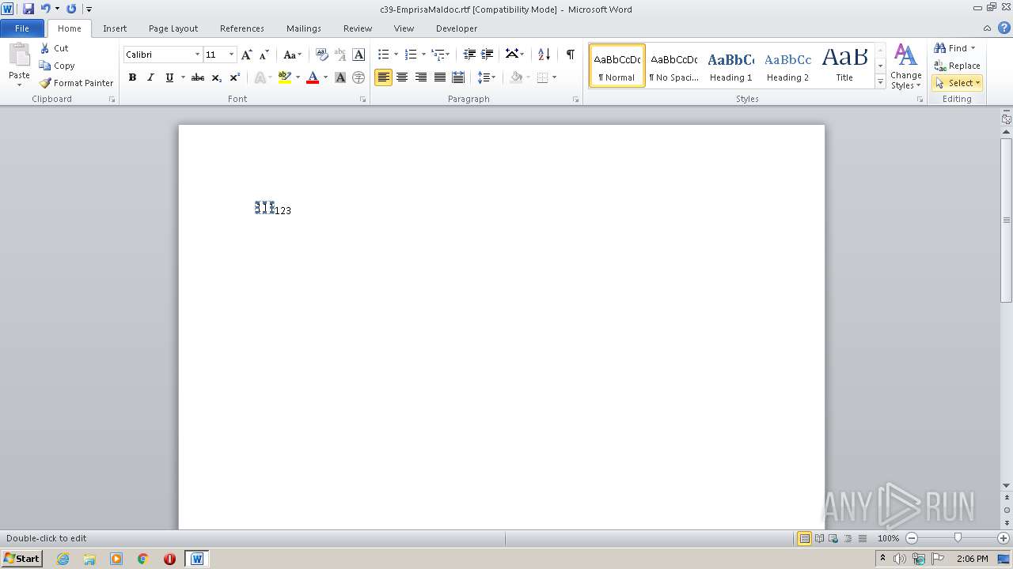This screenshot has width=1013, height=569.
Task: Shrink font size with small A
Action: click(264, 55)
